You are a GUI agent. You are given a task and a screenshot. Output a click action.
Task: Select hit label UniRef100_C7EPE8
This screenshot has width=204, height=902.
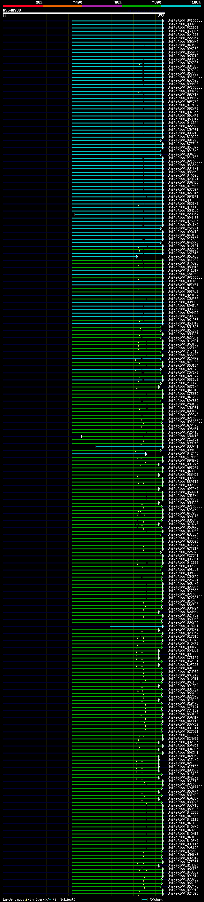(x=183, y=862)
